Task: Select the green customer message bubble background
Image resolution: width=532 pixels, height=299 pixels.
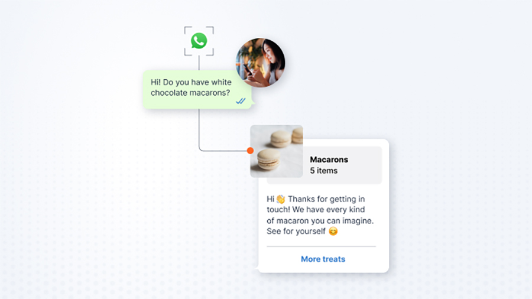Action: pyautogui.click(x=197, y=89)
